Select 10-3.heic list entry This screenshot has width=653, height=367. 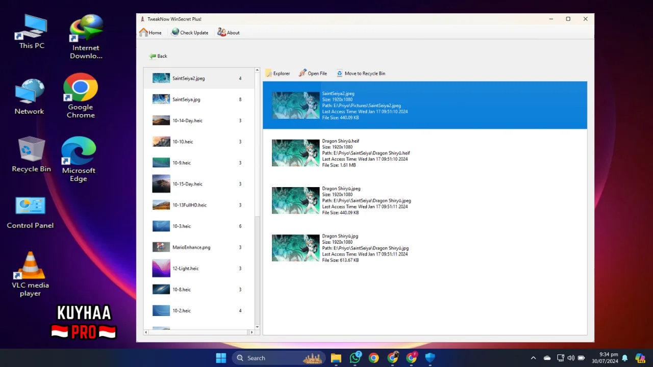coord(199,226)
